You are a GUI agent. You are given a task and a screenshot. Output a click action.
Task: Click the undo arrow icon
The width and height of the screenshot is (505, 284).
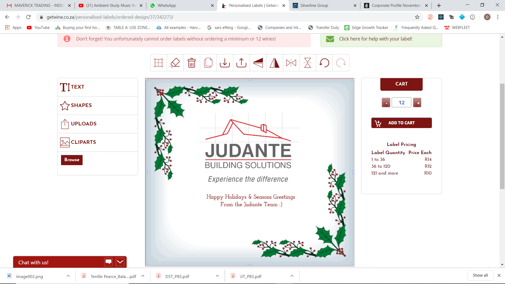click(324, 63)
